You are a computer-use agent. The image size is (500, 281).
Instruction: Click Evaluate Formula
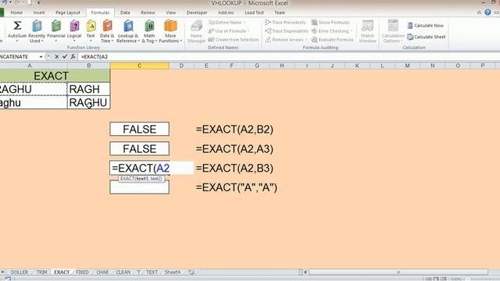pos(332,40)
